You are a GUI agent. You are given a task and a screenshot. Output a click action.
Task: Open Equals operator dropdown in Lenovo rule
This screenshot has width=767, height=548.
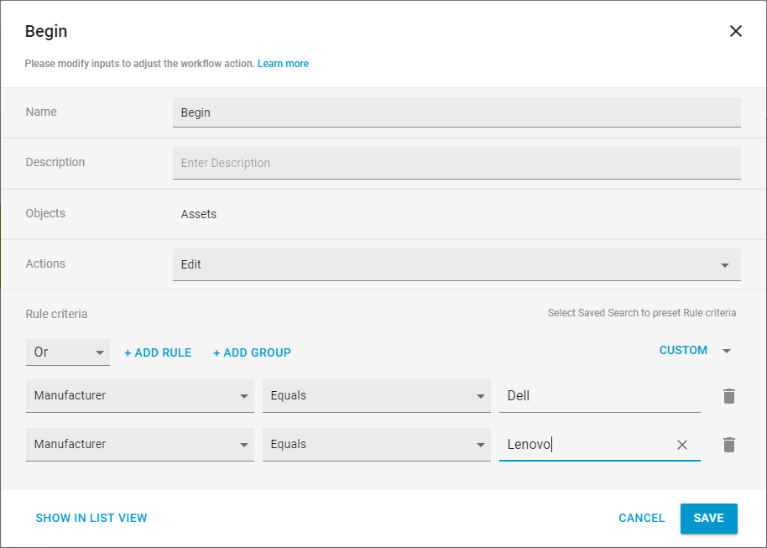pyautogui.click(x=376, y=445)
